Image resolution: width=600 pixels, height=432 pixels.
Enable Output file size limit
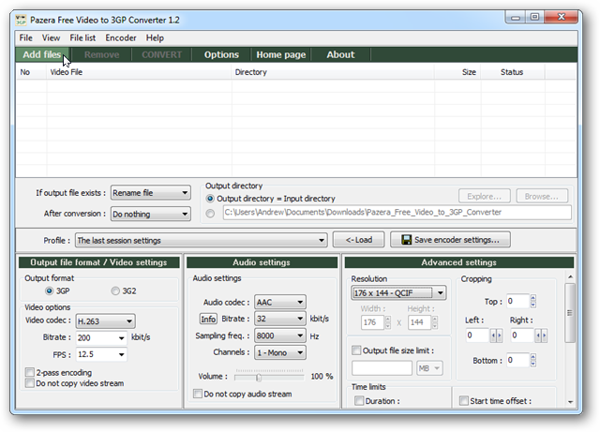pos(356,350)
